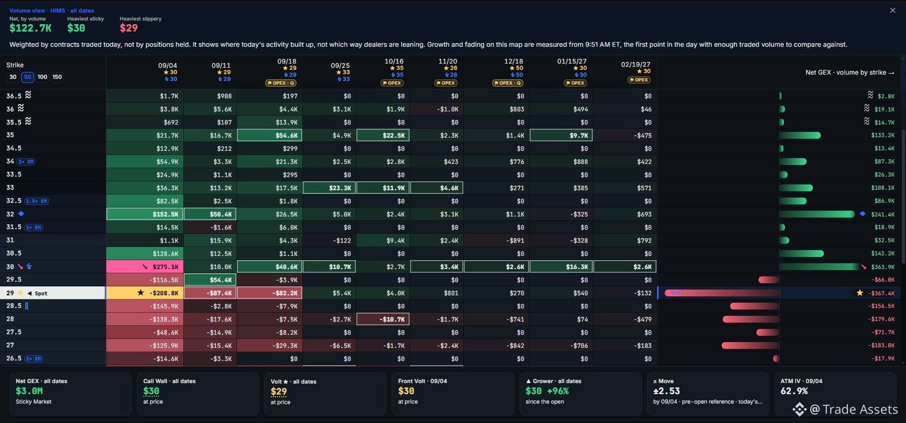Click the lightning bolt beside strike 30
This screenshot has height=423, width=906.
(29, 266)
